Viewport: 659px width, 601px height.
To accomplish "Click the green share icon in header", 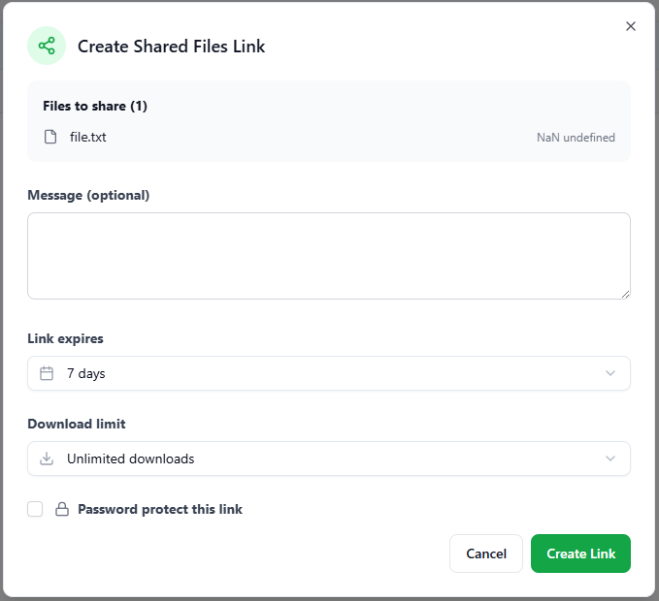I will click(x=47, y=46).
